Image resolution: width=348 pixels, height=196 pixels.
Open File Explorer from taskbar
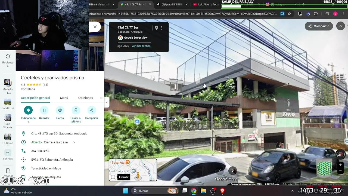pos(203,191)
